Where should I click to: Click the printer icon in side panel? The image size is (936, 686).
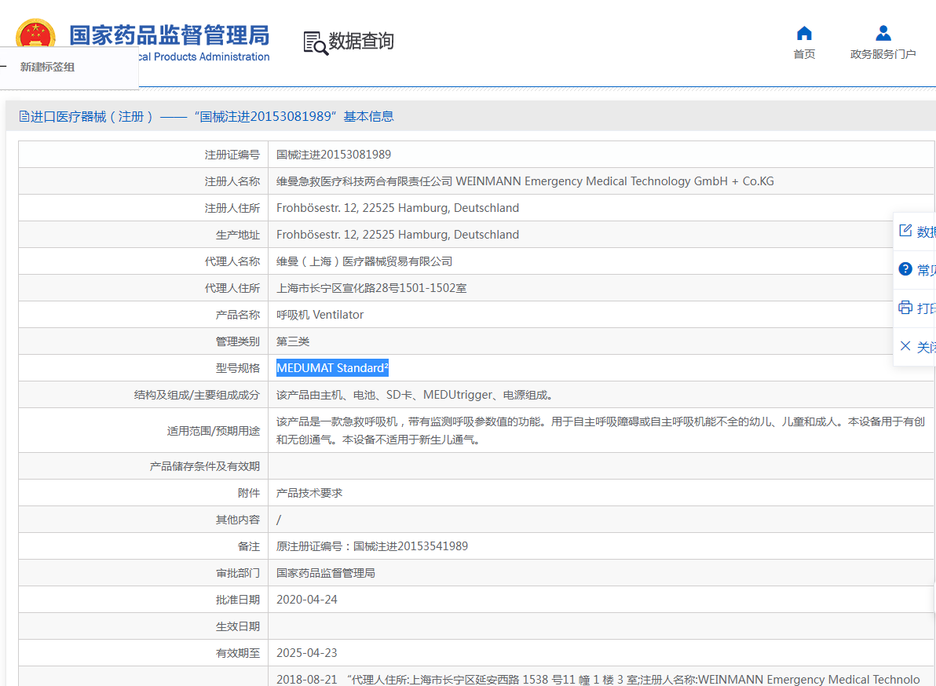tap(905, 307)
